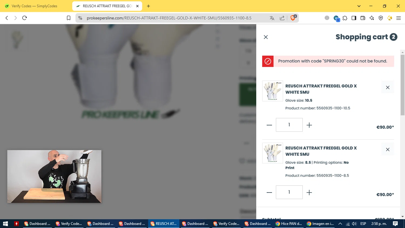This screenshot has height=228, width=405.
Task: Close the shopping cart panel
Action: tap(266, 37)
